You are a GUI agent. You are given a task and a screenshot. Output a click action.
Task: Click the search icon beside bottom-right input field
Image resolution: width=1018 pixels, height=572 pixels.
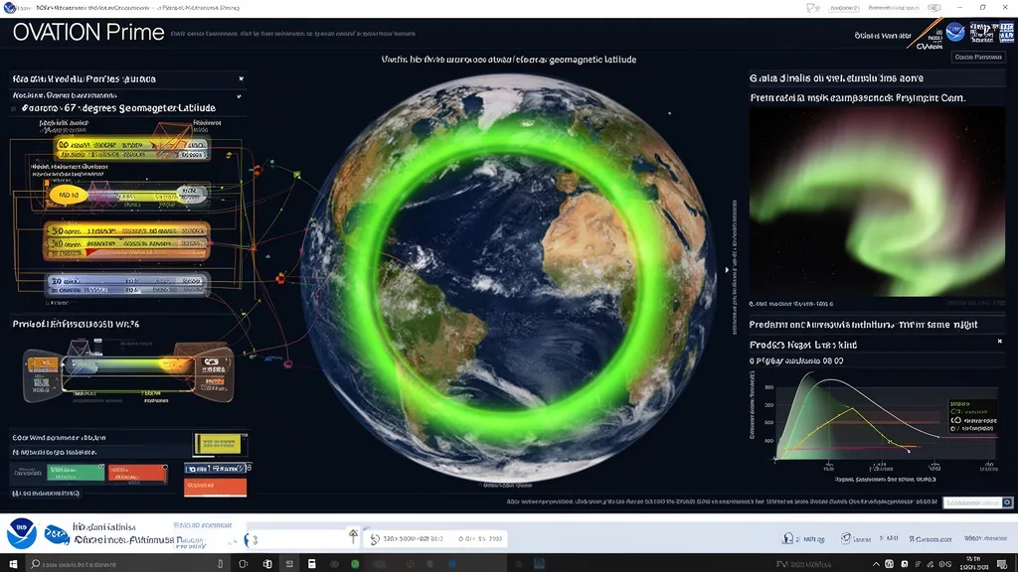(1007, 502)
